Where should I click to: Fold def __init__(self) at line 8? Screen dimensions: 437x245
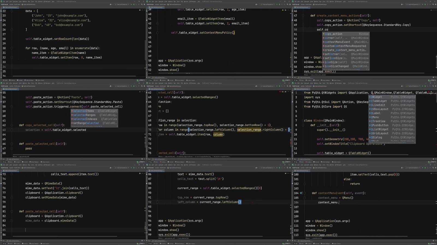(x=303, y=125)
